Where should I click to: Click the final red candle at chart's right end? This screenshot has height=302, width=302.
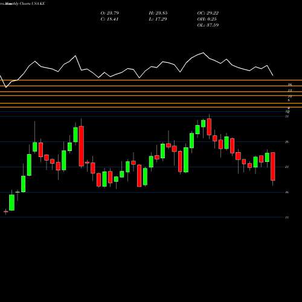[x=273, y=166]
